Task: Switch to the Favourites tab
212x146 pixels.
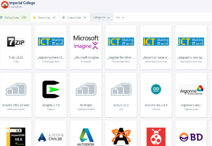Action: (x=44, y=18)
